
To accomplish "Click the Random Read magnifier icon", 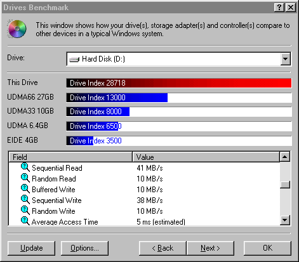I will pyautogui.click(x=25, y=178).
